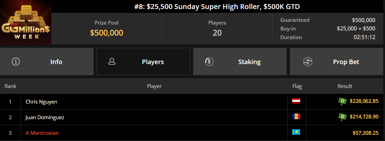Image resolution: width=385 pixels, height=141 pixels.
Task: Open Chris Nguyen's player entry
Action: pyautogui.click(x=41, y=102)
